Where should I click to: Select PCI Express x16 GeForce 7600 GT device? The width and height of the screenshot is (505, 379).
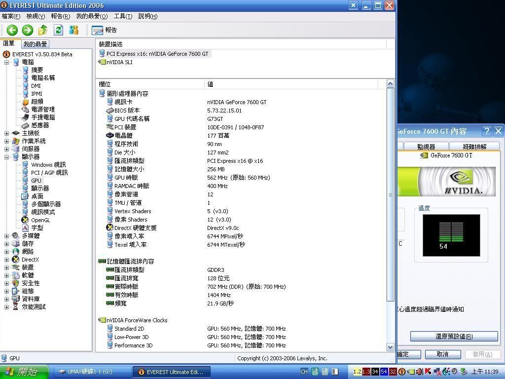point(157,54)
